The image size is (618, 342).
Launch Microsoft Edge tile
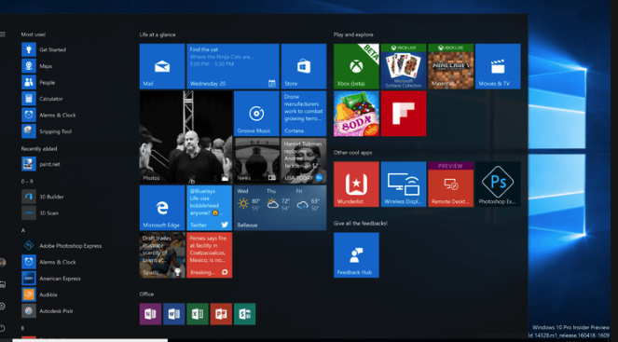click(162, 208)
